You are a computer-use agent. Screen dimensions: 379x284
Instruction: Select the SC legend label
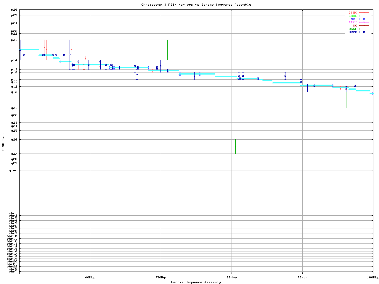[355, 25]
